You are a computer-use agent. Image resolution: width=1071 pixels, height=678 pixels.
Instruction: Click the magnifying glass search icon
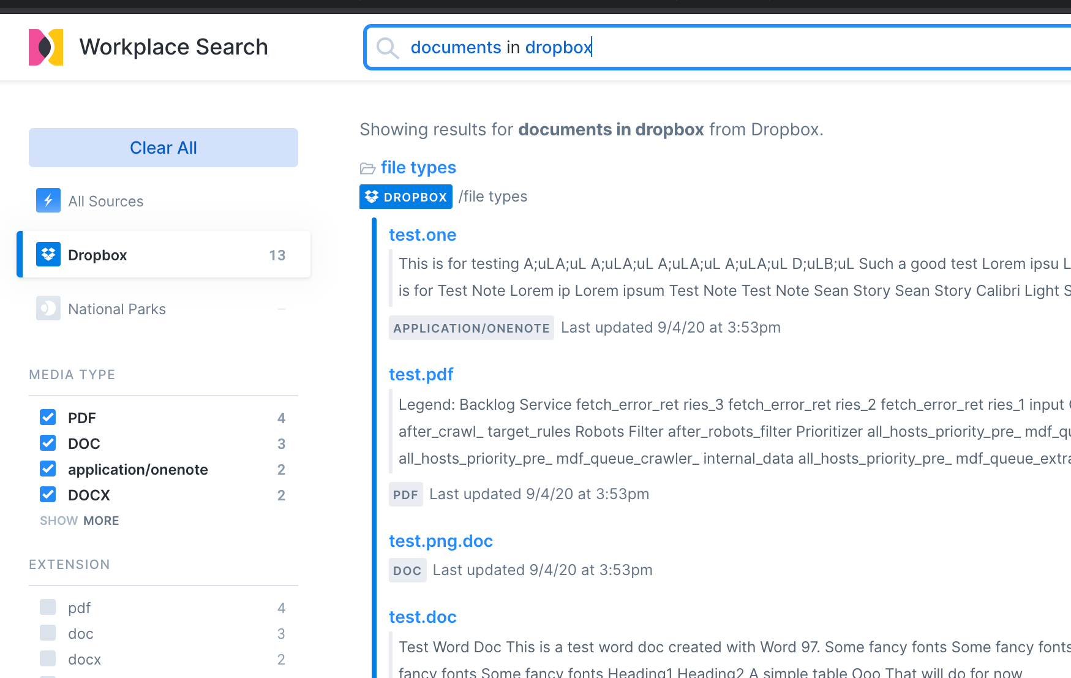pyautogui.click(x=387, y=47)
